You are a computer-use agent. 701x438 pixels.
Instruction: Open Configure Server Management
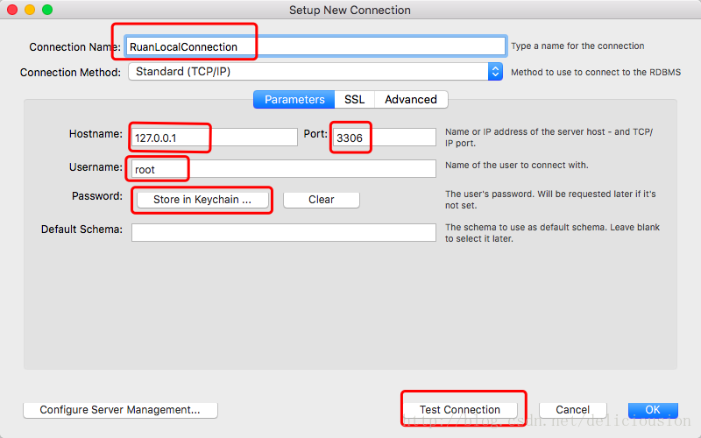pos(120,409)
